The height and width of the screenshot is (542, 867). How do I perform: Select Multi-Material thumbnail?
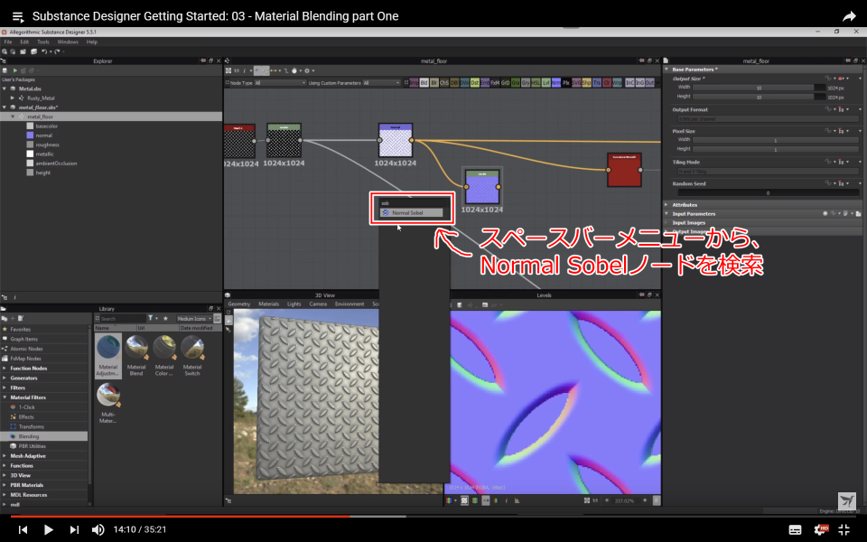[x=108, y=403]
